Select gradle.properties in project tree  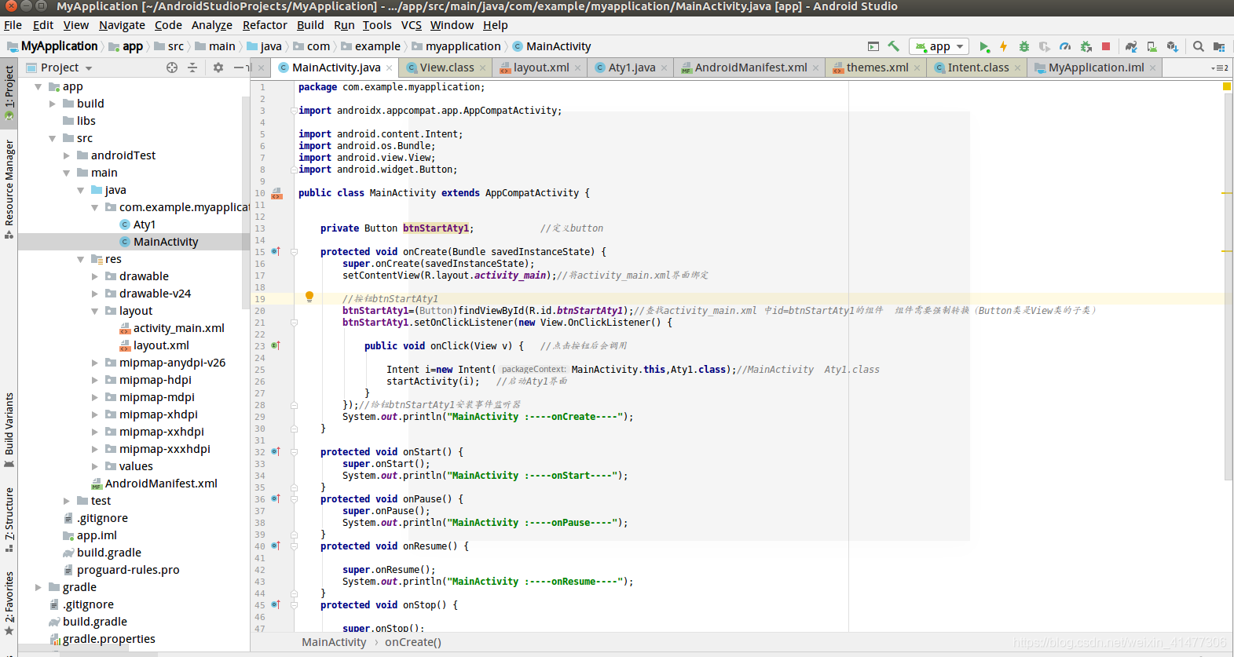coord(109,639)
